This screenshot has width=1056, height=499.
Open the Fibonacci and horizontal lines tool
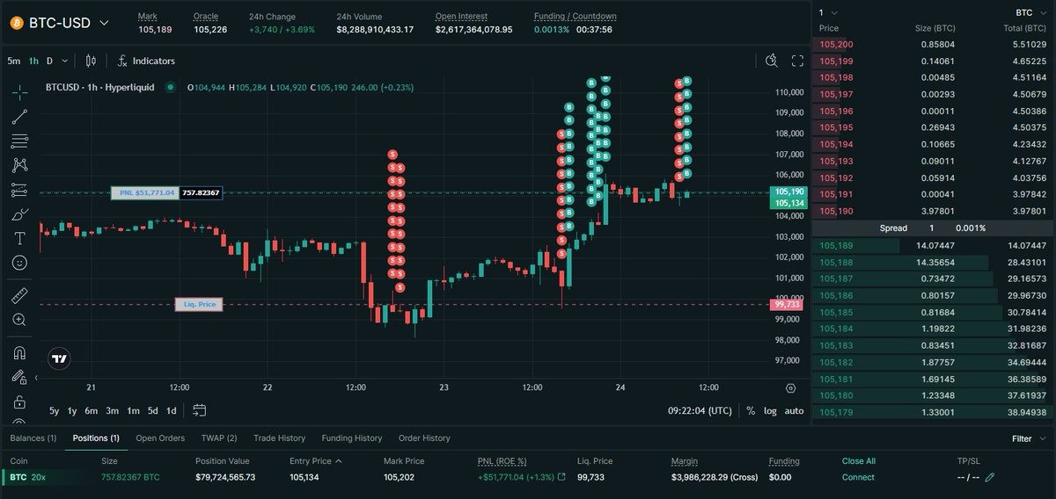point(19,141)
